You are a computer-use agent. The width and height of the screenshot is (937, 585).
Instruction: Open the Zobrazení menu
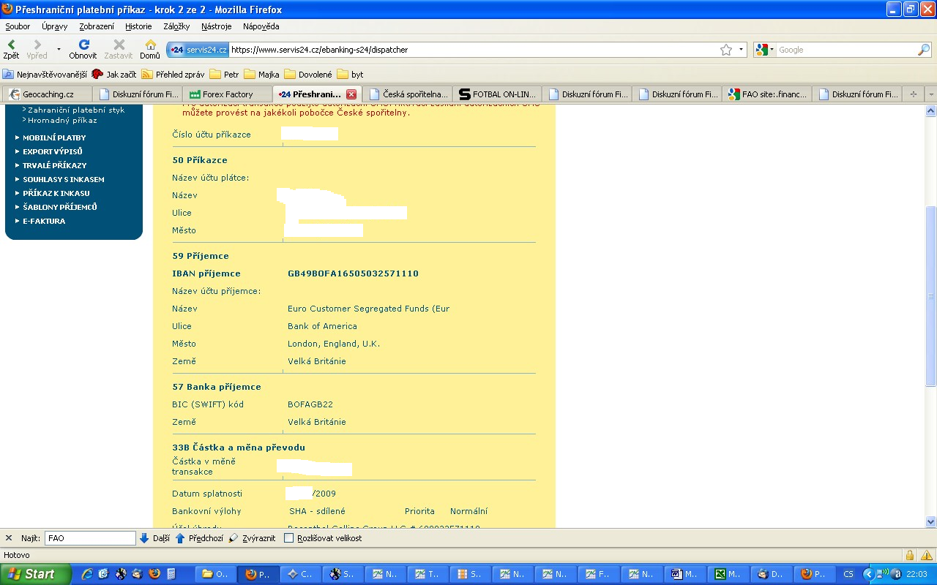[x=97, y=26]
